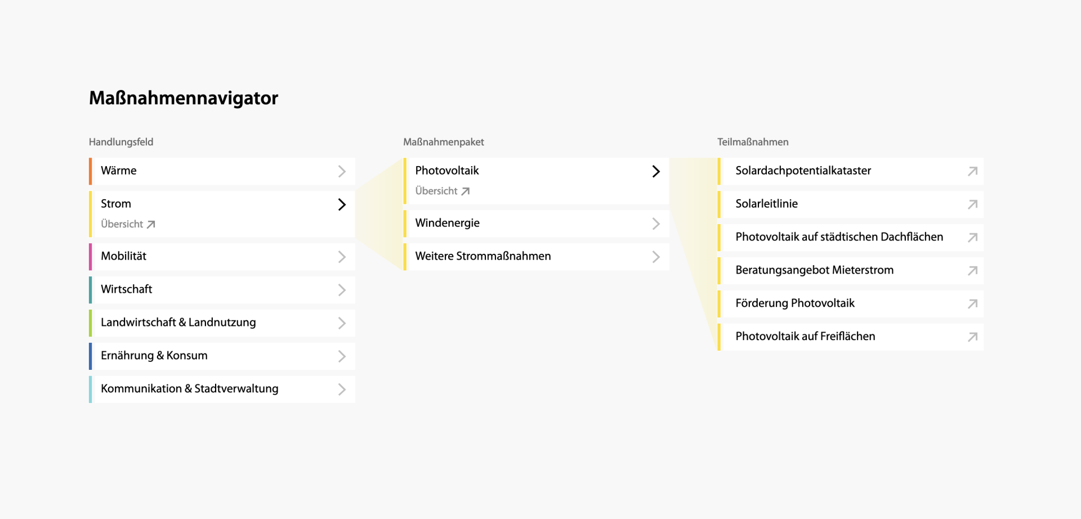This screenshot has width=1081, height=519.
Task: Collapse the Strom chevron
Action: click(342, 204)
